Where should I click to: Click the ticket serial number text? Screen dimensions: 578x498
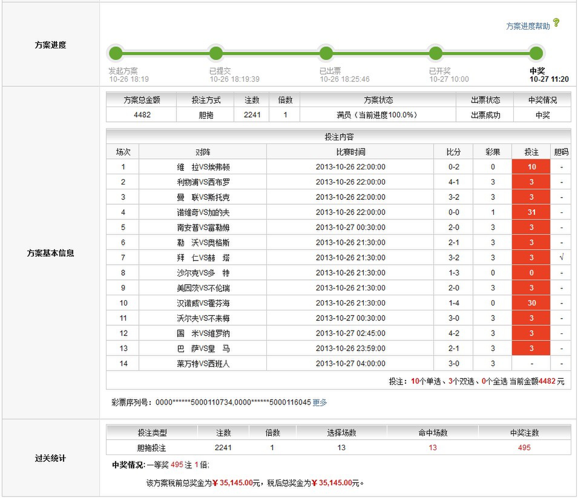(233, 402)
